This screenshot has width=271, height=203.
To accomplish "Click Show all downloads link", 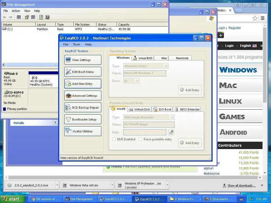I will 241,185.
